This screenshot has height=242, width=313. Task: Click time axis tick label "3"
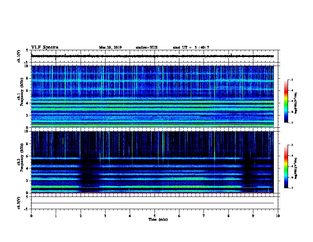pyautogui.click(x=105, y=216)
